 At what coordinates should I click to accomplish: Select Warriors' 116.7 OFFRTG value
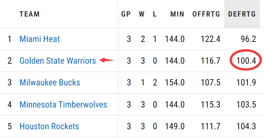pyautogui.click(x=211, y=60)
